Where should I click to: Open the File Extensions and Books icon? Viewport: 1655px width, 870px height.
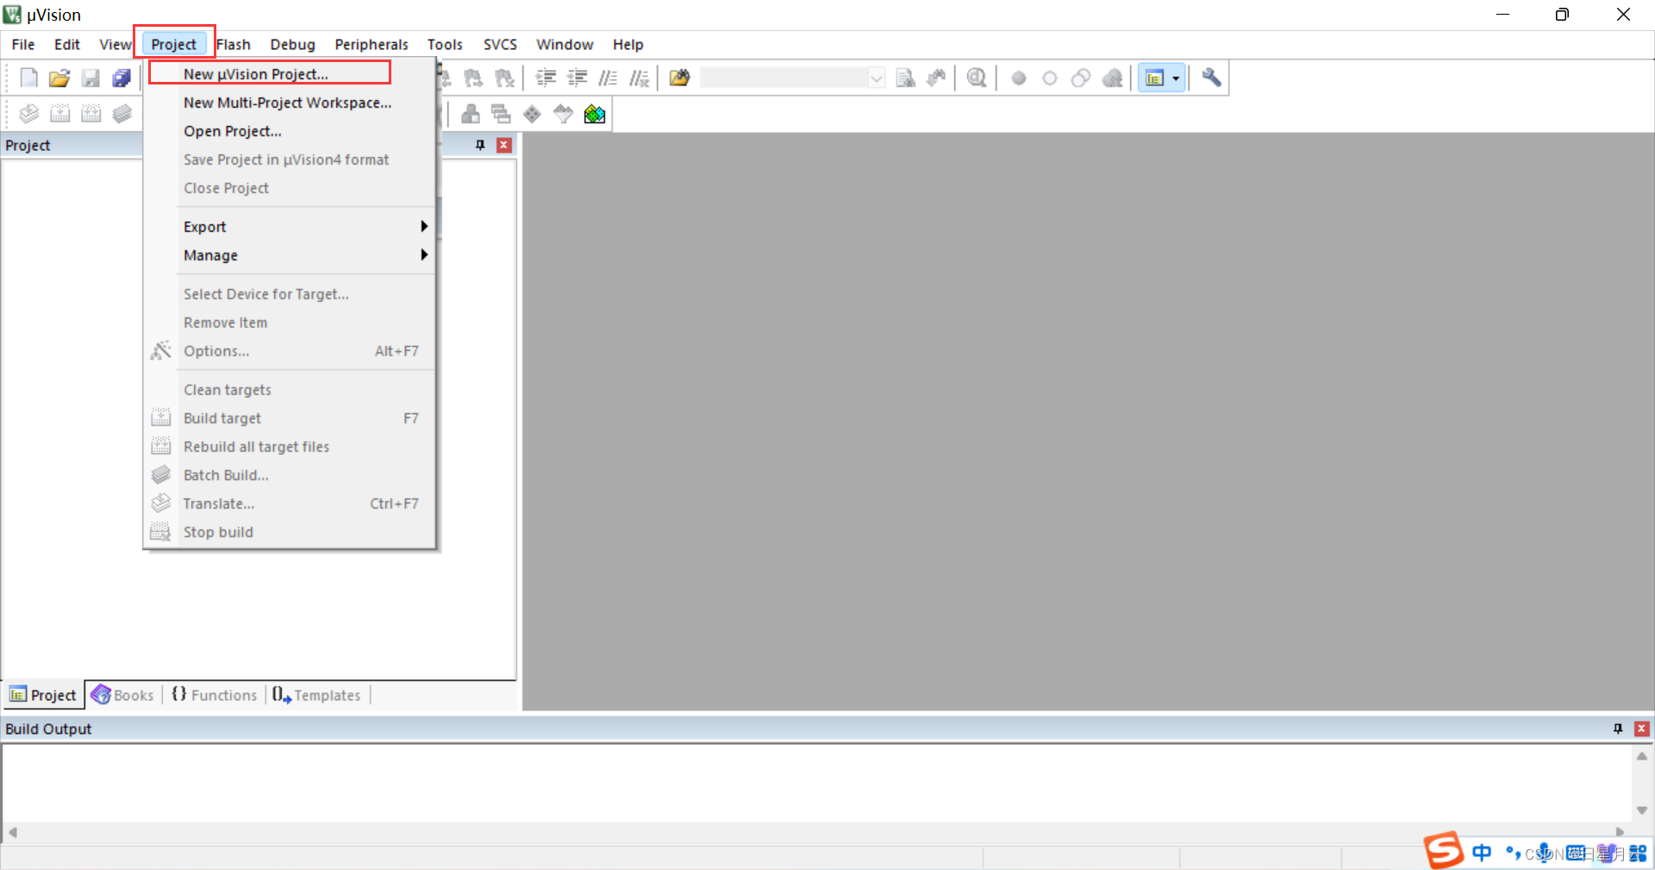coord(471,114)
